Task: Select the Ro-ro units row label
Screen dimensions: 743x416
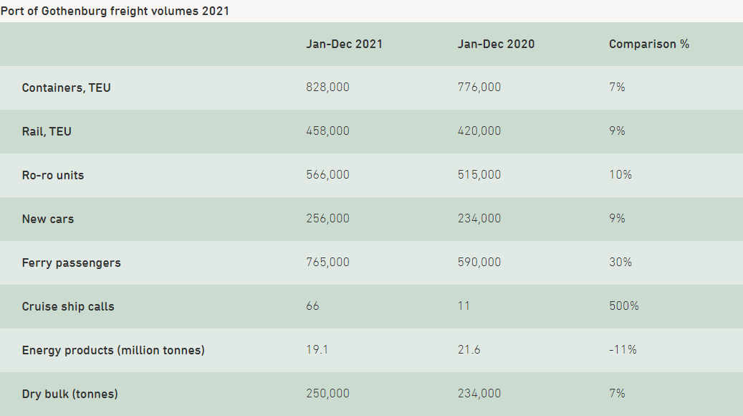Action: 52,175
